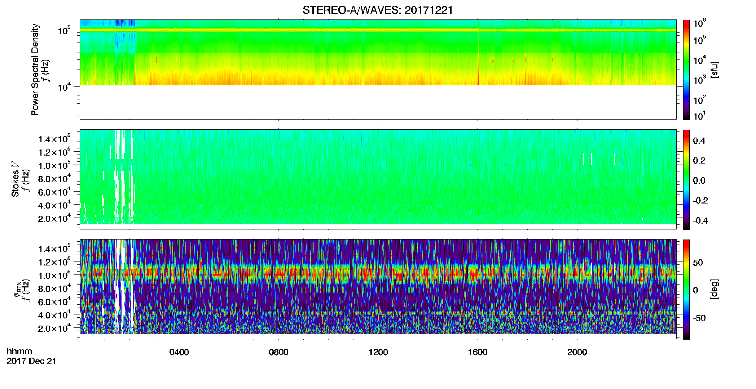Click the Stokes V color bar
This screenshot has width=756, height=389.
[686, 179]
